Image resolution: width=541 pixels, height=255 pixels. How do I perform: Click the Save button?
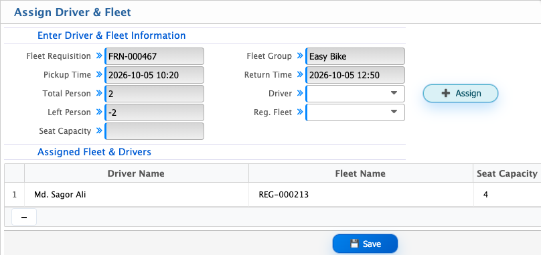coord(365,244)
